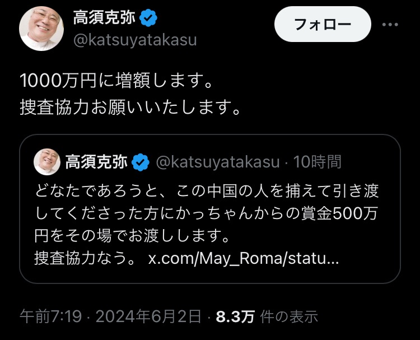This screenshot has height=340, width=420.
Task: Click the blue verified badge beside 高須克弥
Action: click(x=148, y=18)
